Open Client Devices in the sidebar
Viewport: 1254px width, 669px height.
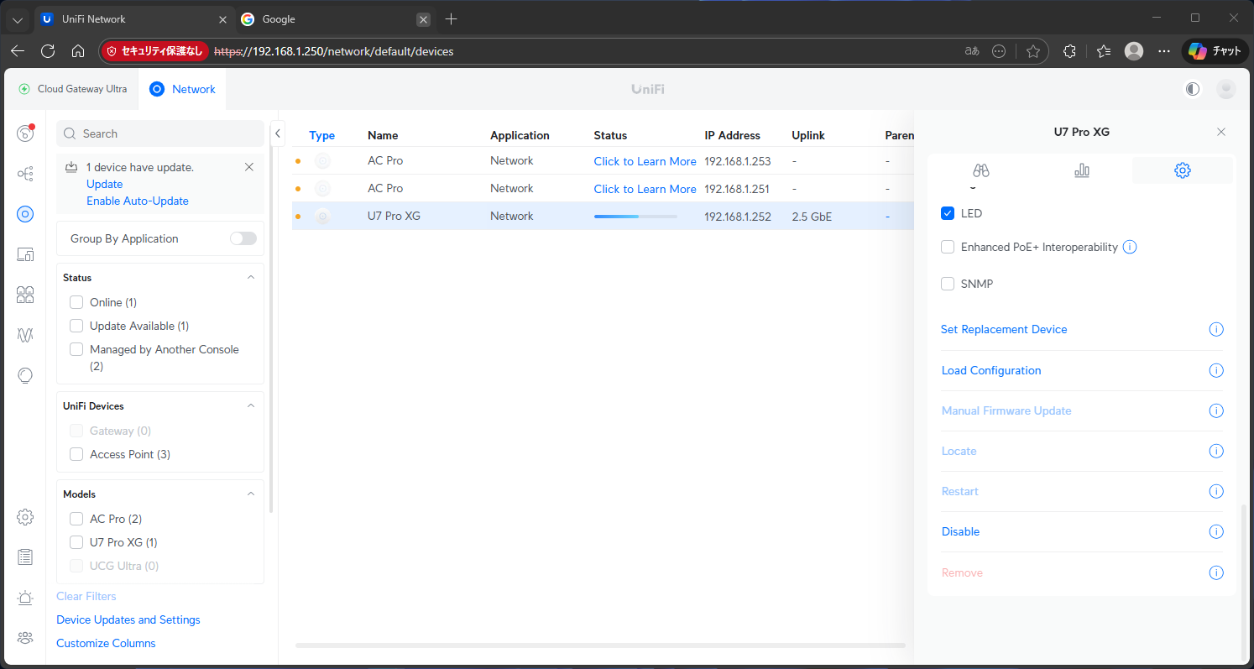click(25, 254)
